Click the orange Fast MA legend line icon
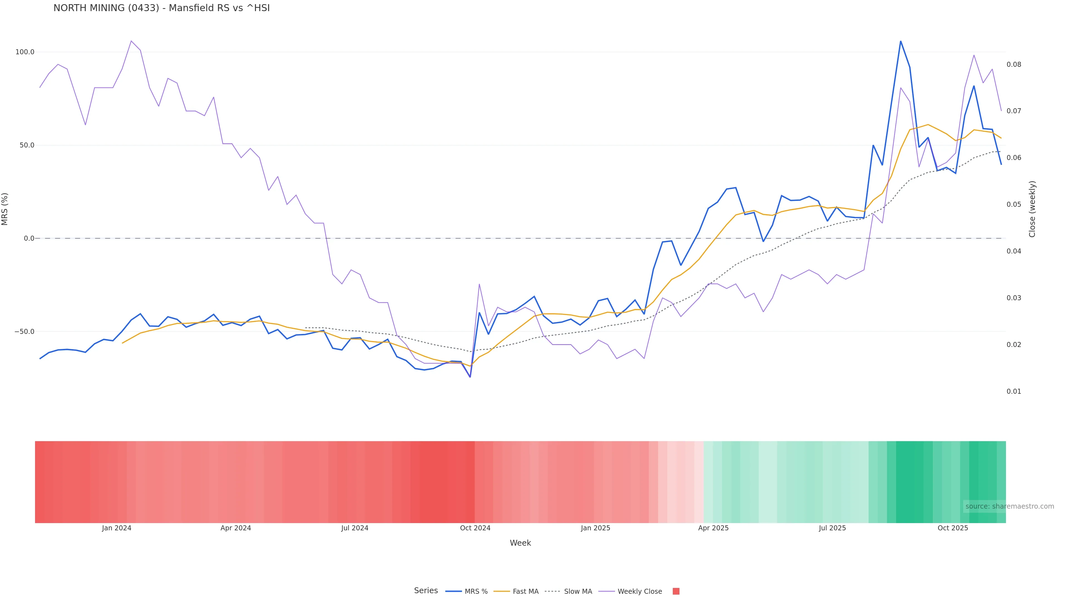Viewport: 1068px width, 601px height. point(502,592)
